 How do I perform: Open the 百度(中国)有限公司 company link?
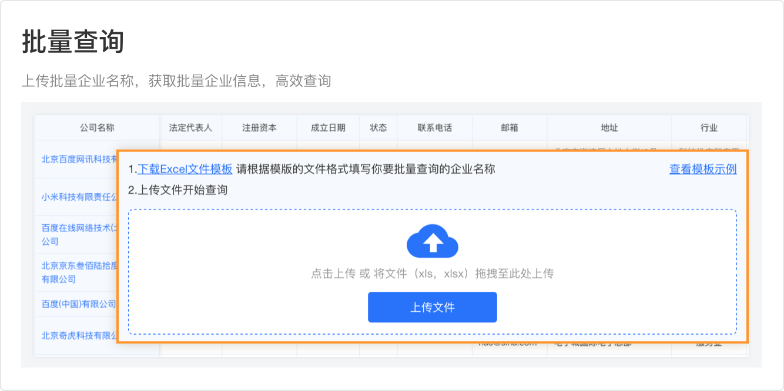79,304
